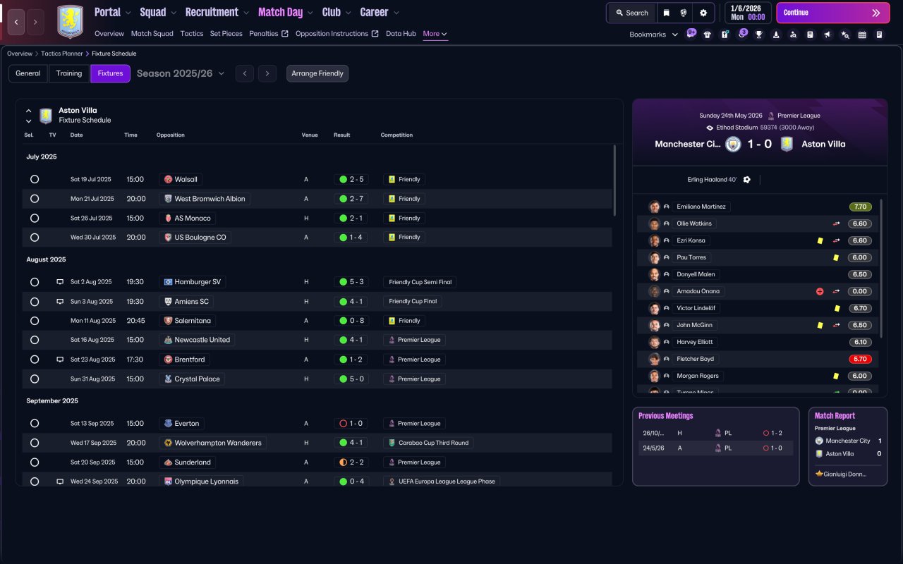
Task: Open the Match Squad submenu item
Action: pyautogui.click(x=152, y=34)
